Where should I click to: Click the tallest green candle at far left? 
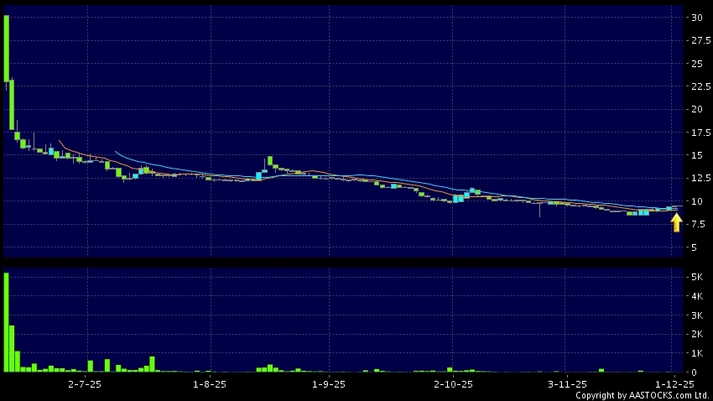[x=6, y=49]
